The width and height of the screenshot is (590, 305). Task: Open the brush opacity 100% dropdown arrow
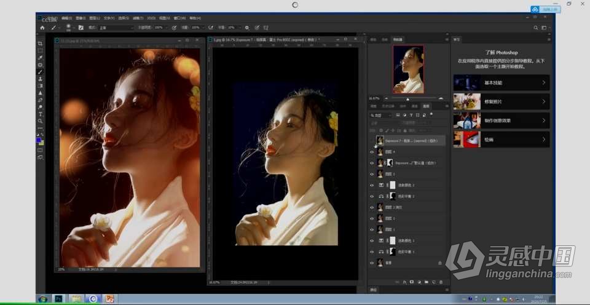click(166, 28)
